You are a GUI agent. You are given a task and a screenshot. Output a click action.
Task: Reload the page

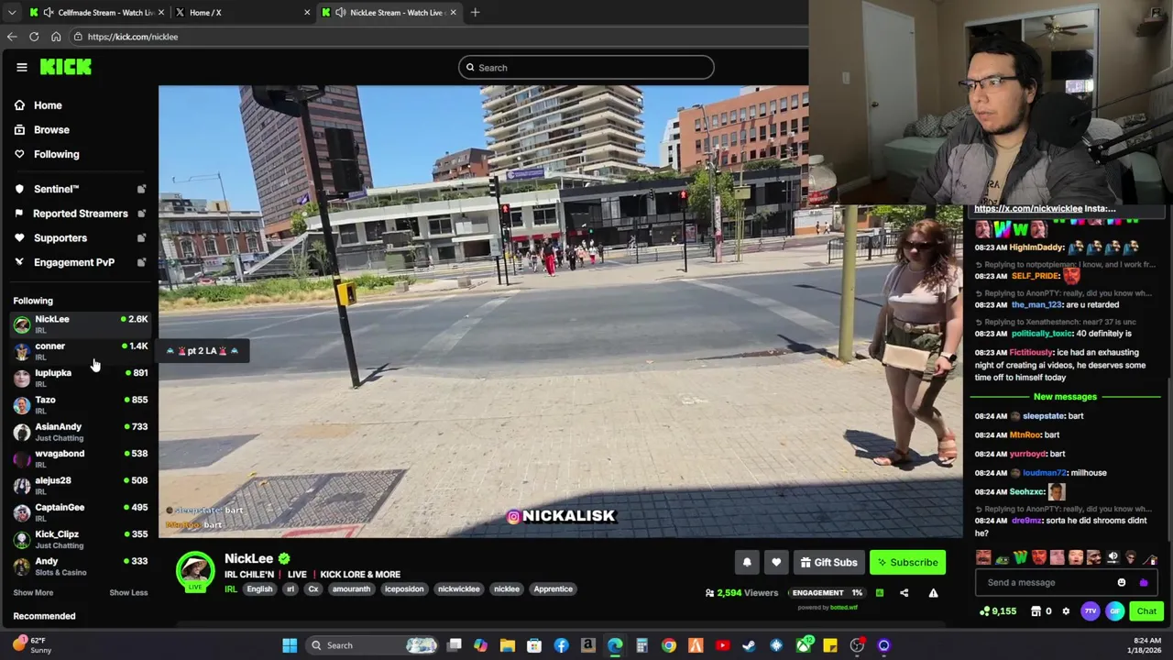coord(34,37)
